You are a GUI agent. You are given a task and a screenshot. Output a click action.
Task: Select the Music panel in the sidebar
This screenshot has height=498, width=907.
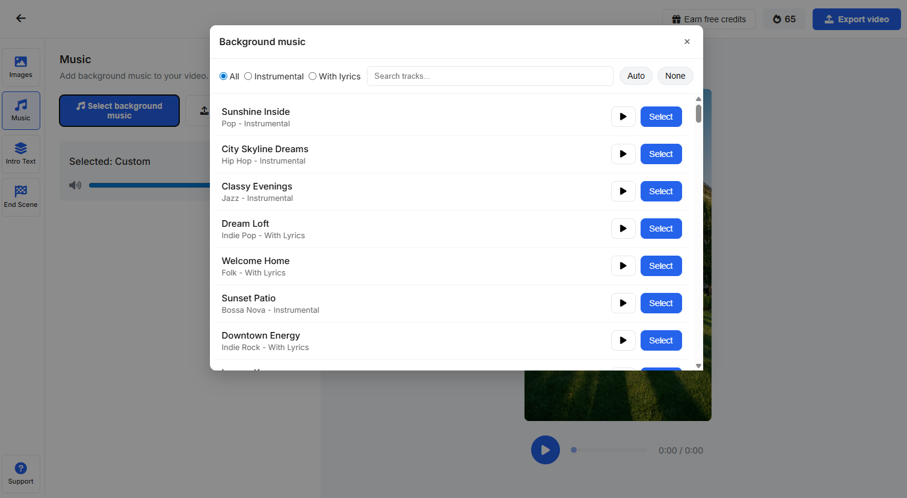20,110
